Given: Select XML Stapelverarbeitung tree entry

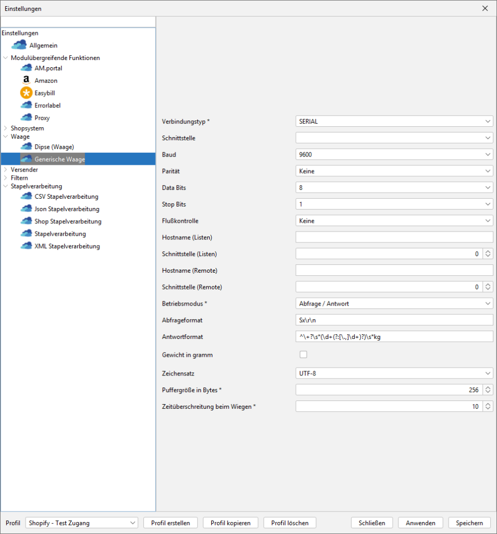Looking at the screenshot, I should 67,246.
